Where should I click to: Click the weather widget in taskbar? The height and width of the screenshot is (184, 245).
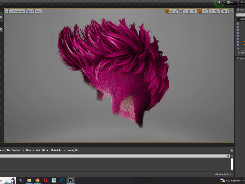click(x=231, y=181)
